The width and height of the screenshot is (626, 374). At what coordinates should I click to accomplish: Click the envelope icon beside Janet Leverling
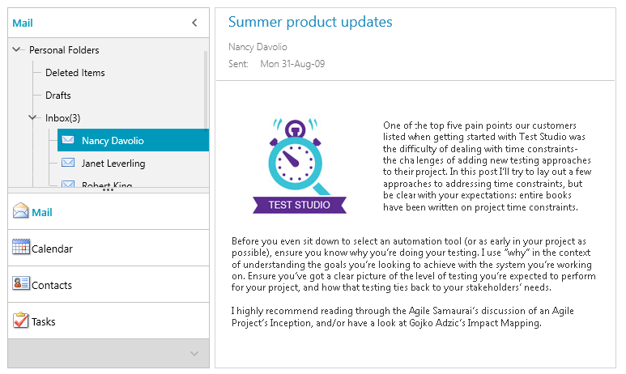click(x=69, y=164)
